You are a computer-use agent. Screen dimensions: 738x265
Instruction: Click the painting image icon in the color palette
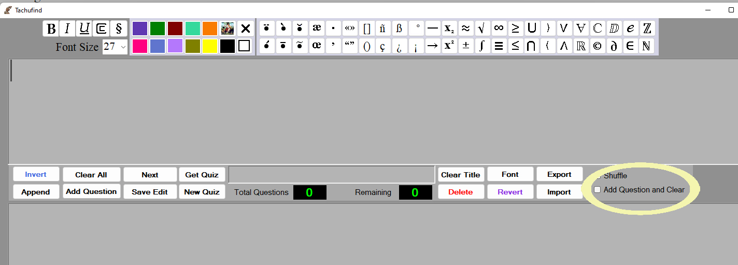[228, 29]
